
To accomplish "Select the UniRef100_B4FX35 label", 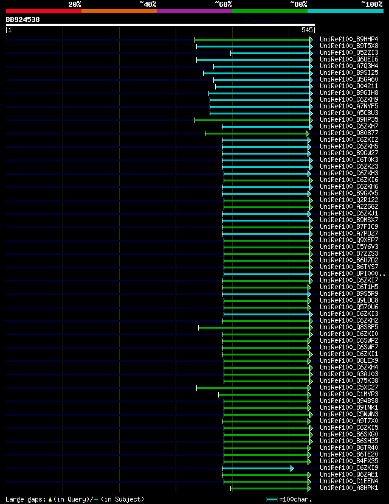I will [x=349, y=461].
